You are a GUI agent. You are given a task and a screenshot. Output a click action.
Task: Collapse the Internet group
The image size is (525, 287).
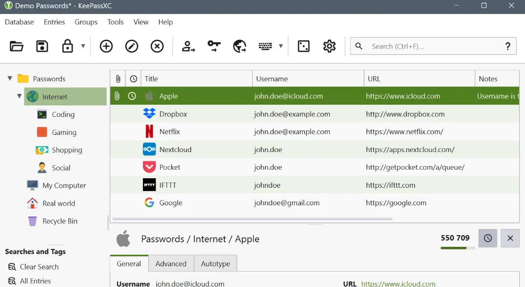pos(19,96)
